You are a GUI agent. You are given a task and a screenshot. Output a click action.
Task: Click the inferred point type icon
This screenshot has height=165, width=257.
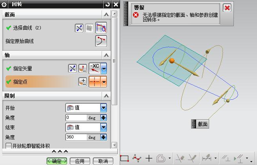[x=95, y=81]
